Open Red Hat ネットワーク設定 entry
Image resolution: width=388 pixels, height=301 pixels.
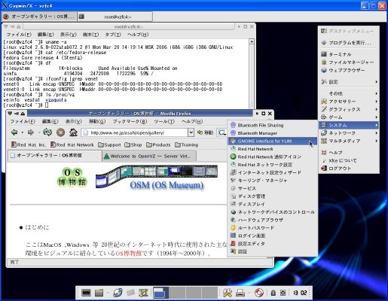coord(272,165)
